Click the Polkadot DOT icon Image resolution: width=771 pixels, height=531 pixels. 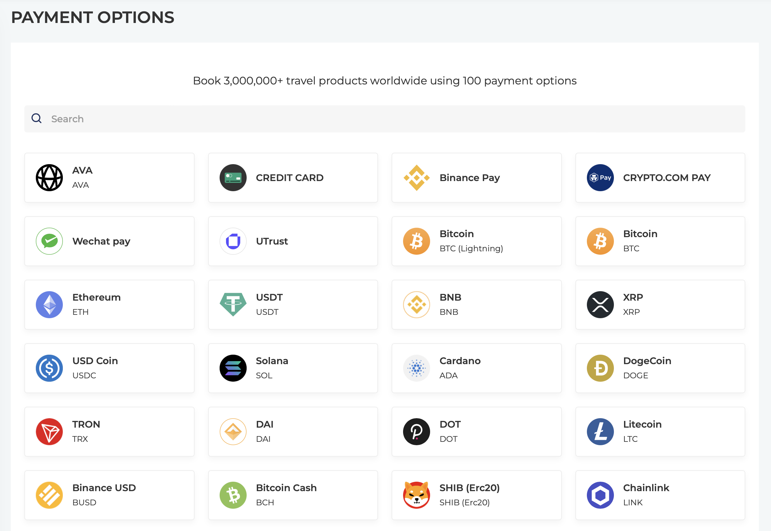[x=416, y=432]
